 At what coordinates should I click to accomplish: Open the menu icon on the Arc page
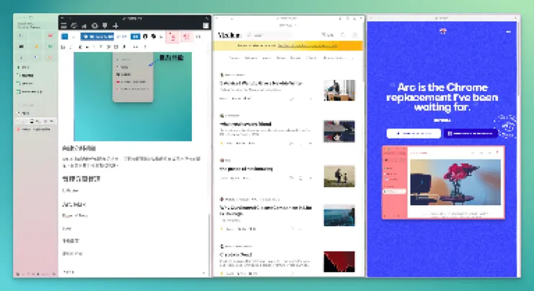coord(509,32)
